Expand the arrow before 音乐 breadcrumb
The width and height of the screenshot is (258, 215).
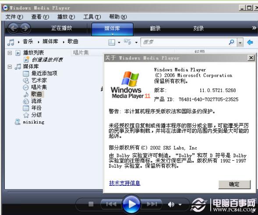click(x=18, y=42)
